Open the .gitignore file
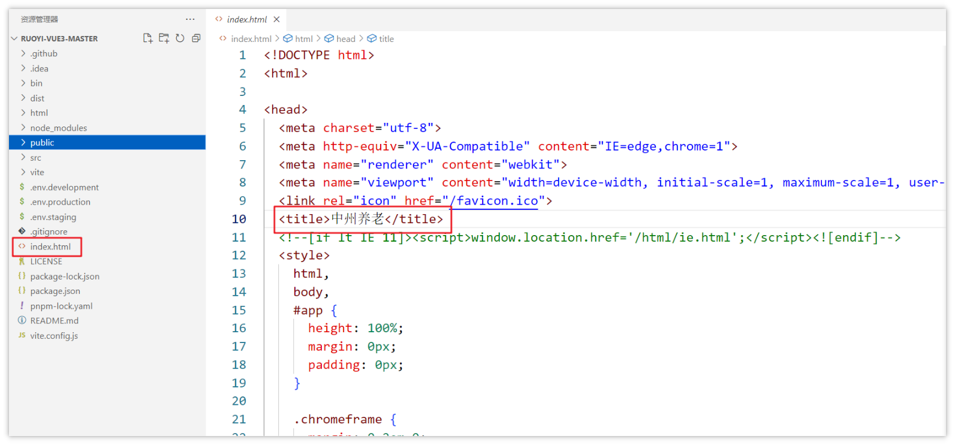The width and height of the screenshot is (955, 445). [x=107, y=231]
